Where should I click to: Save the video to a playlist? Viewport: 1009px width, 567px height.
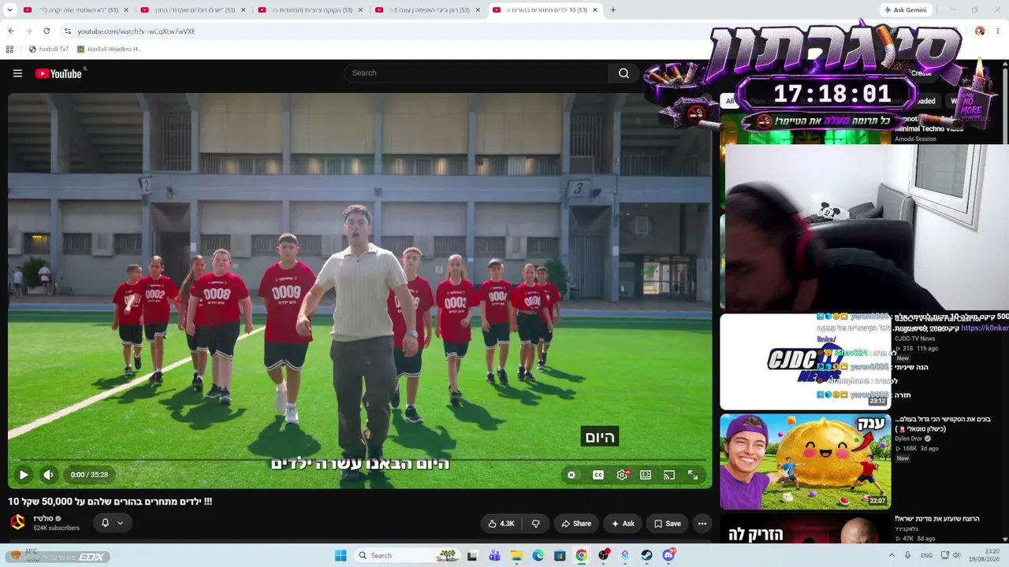click(667, 524)
